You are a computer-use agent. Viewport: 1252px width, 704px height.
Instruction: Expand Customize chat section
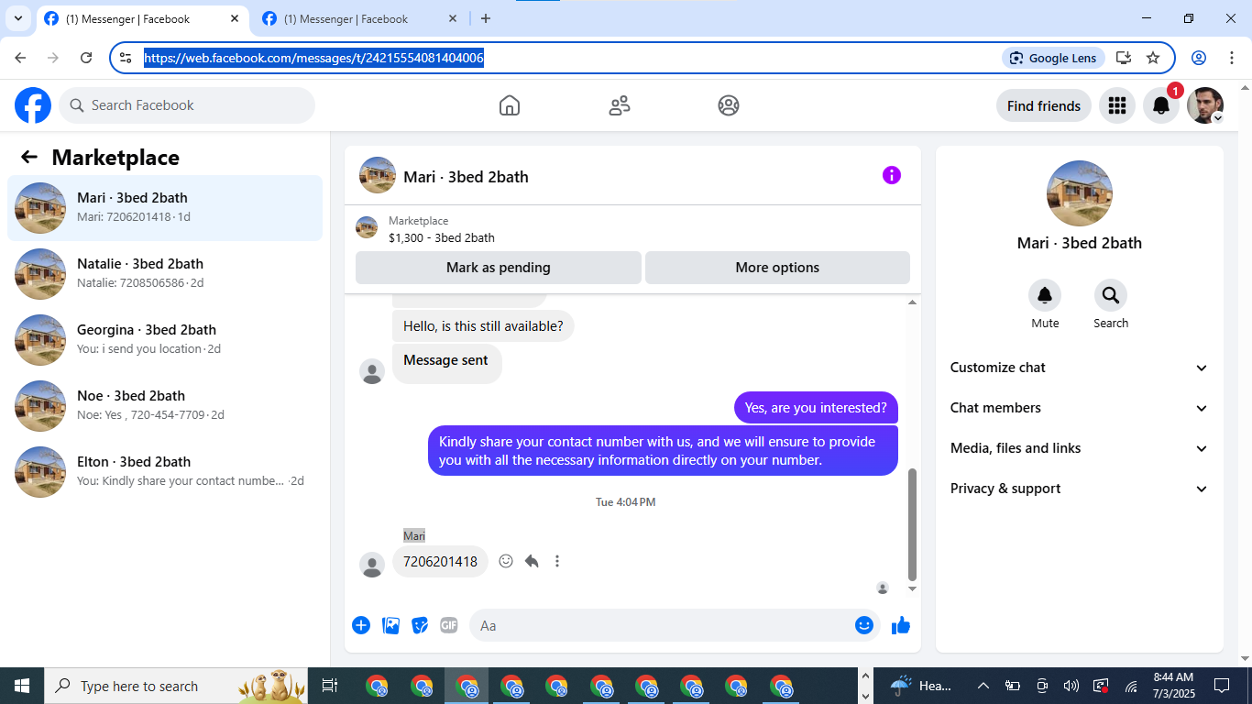pyautogui.click(x=1080, y=368)
